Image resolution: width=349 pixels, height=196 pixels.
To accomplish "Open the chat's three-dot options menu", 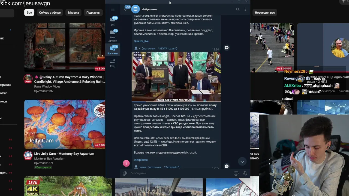I will click(x=245, y=9).
